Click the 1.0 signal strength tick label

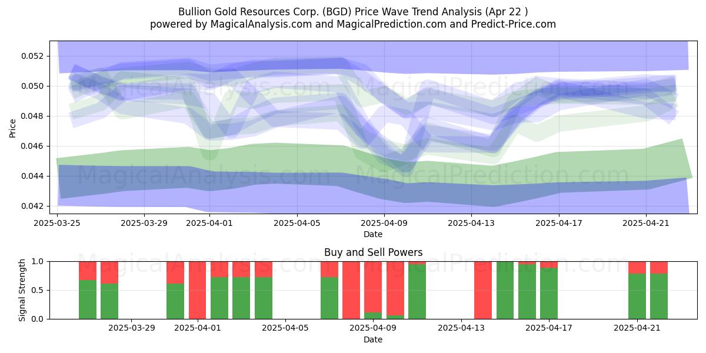[x=38, y=261]
